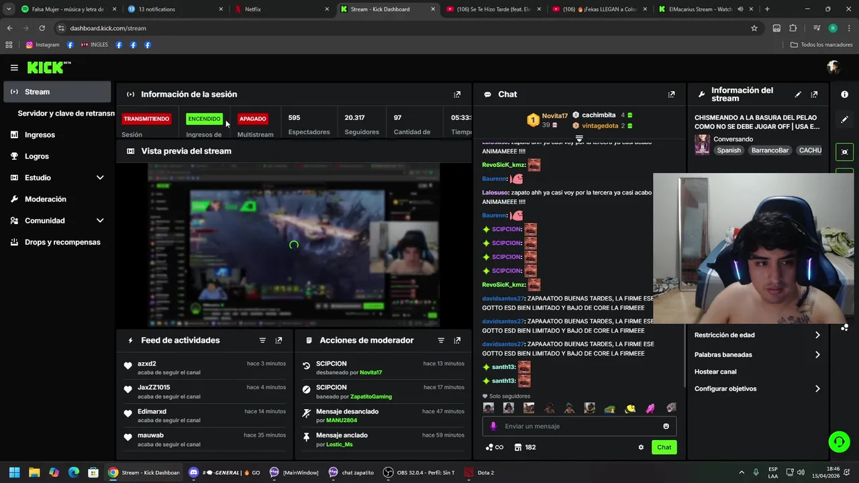Open Novita17 link in moderator actions
The image size is (859, 483).
[370, 372]
